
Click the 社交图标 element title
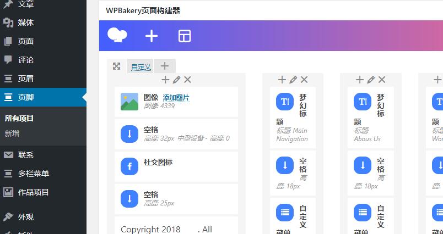point(158,162)
